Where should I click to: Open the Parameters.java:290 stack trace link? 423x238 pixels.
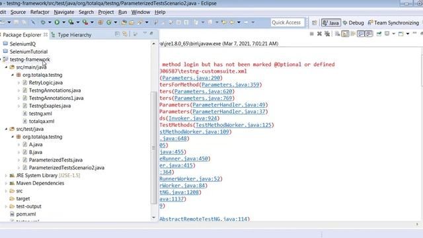click(191, 78)
